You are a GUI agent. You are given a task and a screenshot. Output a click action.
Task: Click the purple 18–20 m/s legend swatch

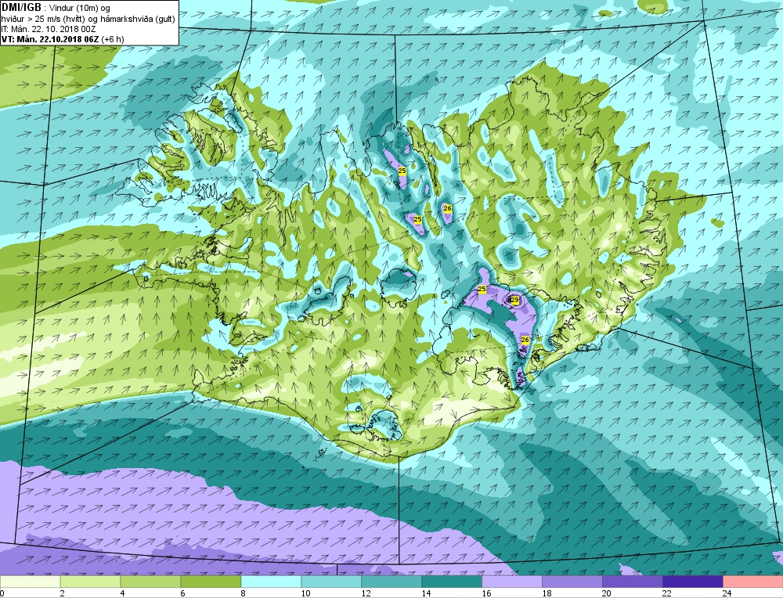[x=572, y=582]
